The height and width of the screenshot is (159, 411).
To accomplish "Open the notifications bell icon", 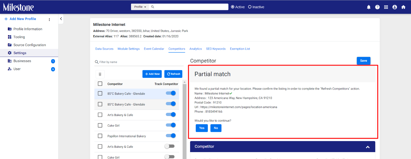I will (x=369, y=7).
